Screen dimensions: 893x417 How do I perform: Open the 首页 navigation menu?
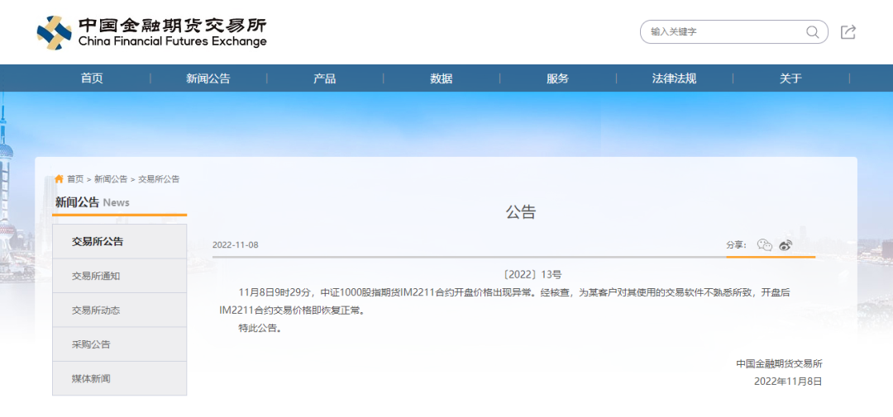93,78
